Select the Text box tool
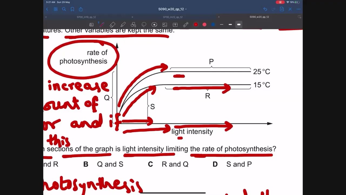This screenshot has height=195, width=346. click(175, 25)
